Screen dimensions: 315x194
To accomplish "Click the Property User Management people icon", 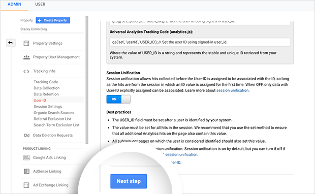I will [x=26, y=57].
